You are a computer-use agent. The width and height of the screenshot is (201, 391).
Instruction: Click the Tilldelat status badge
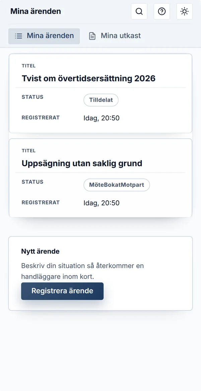101,100
